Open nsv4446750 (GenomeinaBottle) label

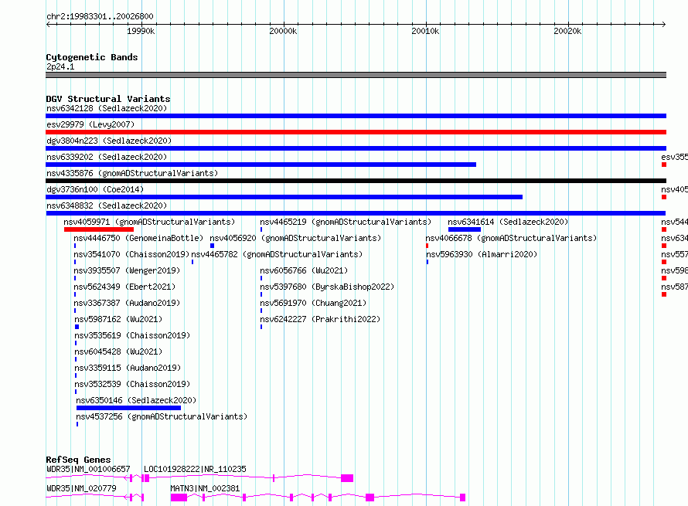point(138,238)
